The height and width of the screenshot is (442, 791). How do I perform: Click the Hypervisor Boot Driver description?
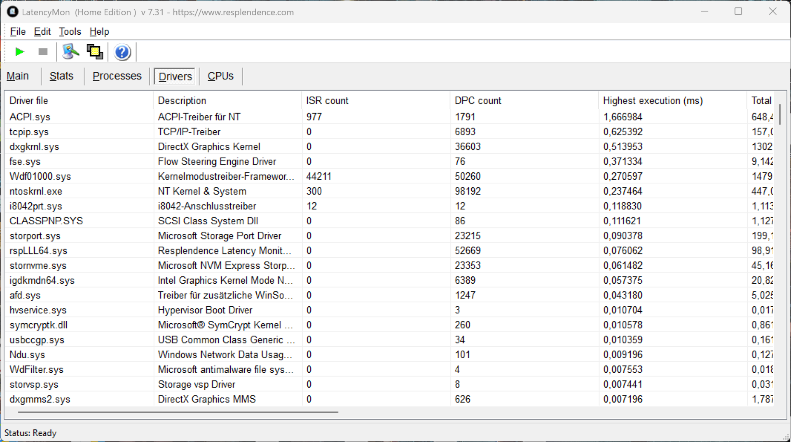click(205, 310)
